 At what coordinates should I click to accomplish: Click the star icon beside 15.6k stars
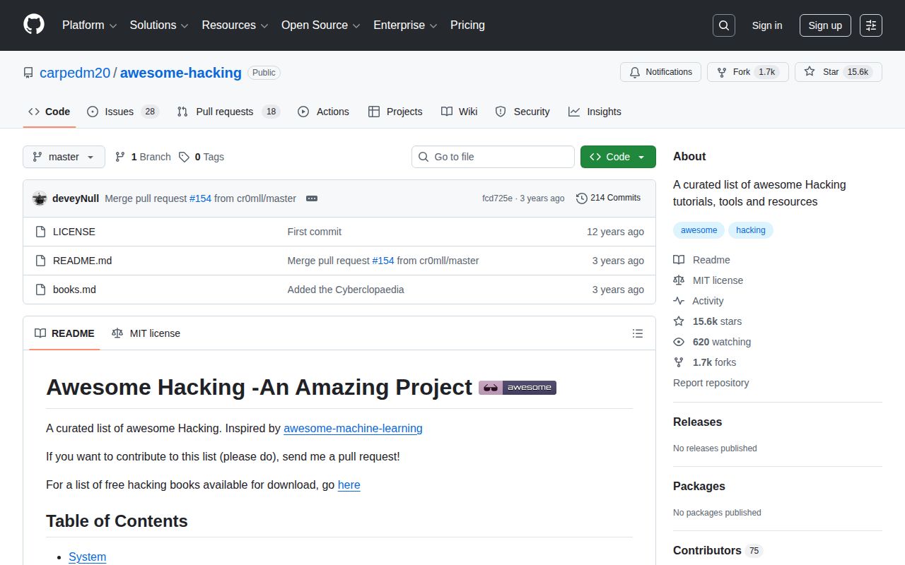(x=678, y=321)
